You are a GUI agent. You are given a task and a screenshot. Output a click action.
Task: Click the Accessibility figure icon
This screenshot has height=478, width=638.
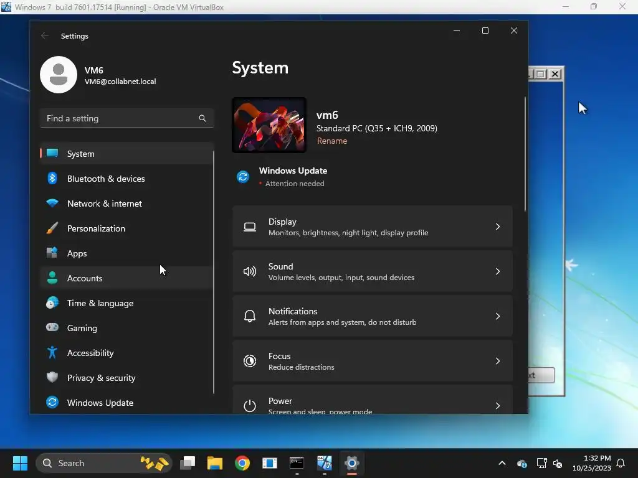coord(52,352)
